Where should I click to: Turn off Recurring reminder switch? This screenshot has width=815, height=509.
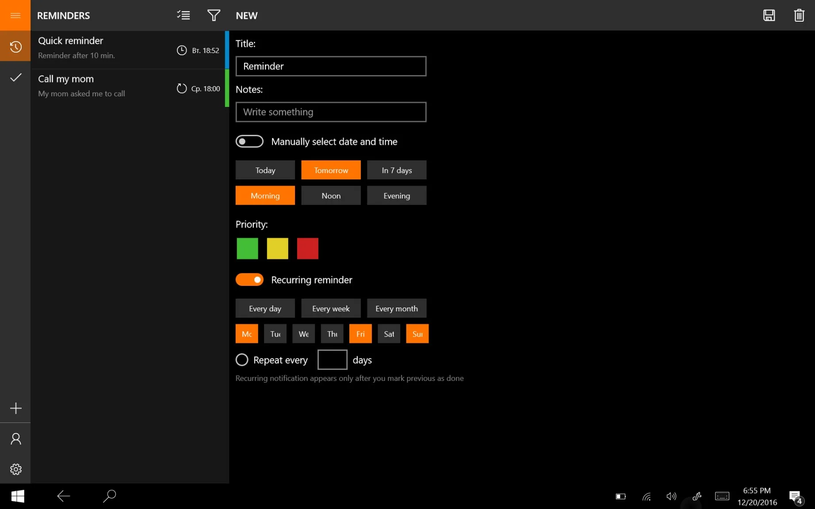[x=249, y=280]
